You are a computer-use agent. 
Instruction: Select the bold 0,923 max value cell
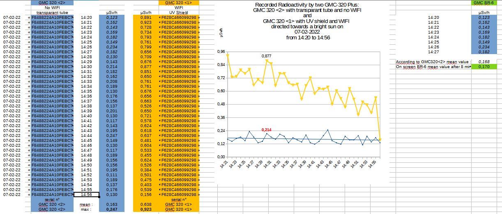click(x=147, y=209)
